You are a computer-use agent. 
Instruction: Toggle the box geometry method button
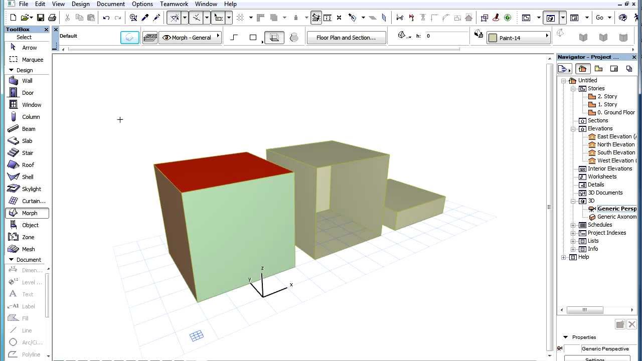(x=274, y=38)
